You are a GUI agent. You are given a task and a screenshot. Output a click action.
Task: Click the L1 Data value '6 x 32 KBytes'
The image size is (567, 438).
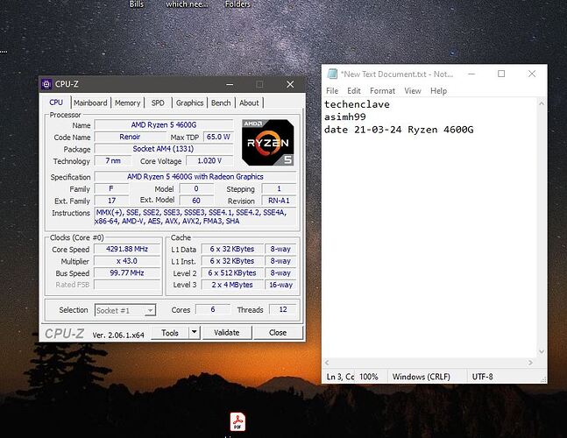[x=232, y=249]
